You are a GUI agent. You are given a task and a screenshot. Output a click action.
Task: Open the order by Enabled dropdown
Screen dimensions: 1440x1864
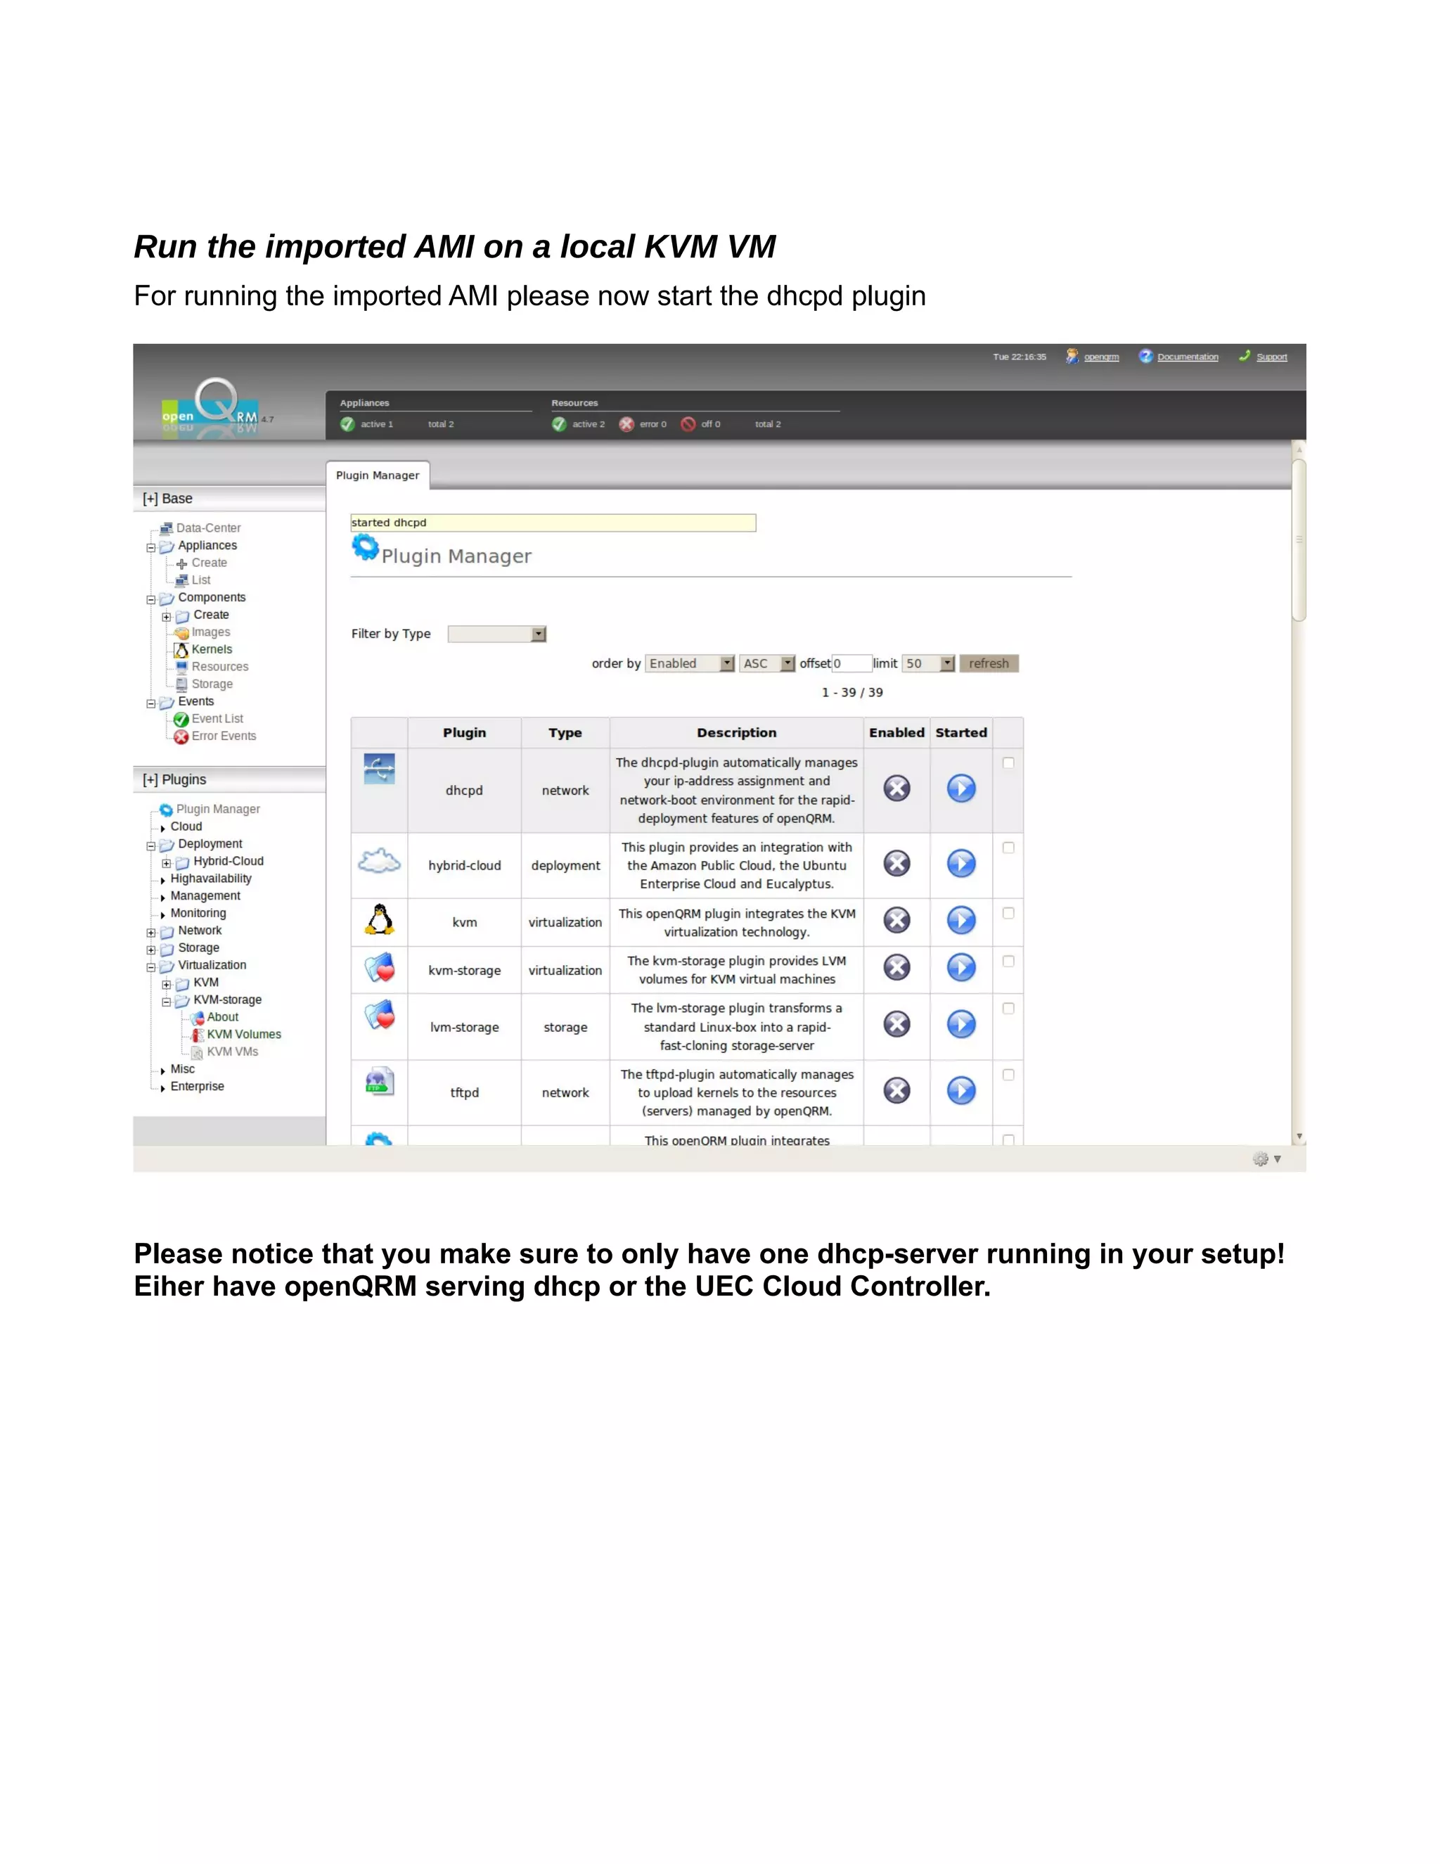(689, 663)
